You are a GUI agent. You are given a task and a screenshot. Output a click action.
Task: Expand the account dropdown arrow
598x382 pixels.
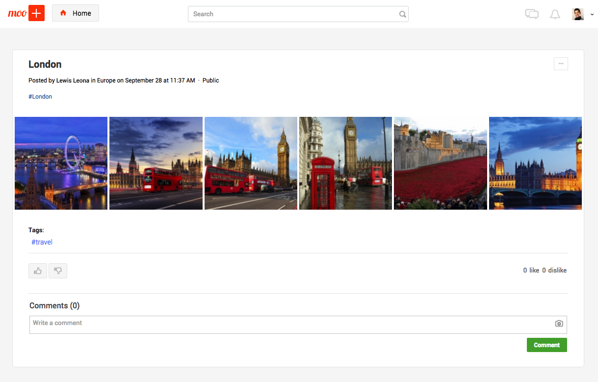pos(592,15)
